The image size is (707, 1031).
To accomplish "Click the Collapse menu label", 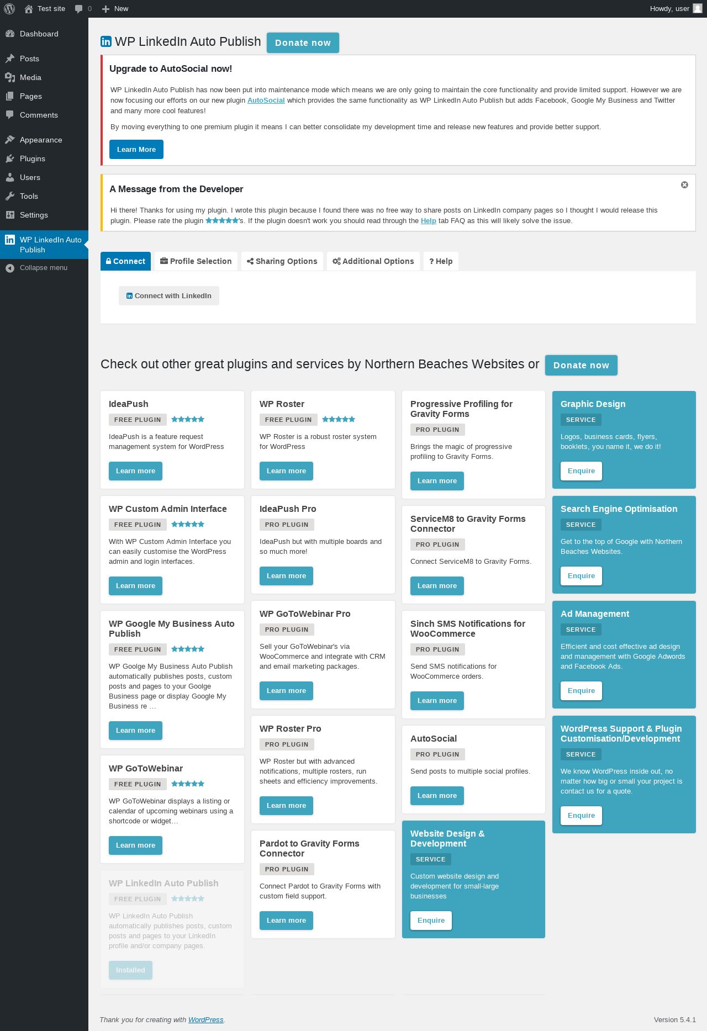I will pyautogui.click(x=44, y=268).
